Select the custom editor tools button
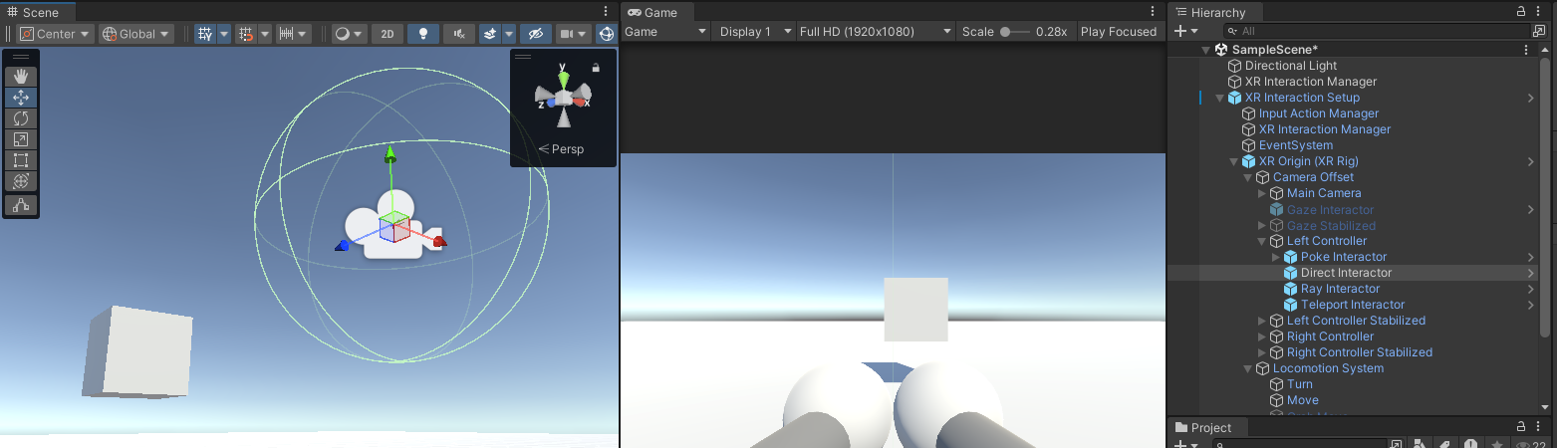The image size is (1557, 448). 21,205
